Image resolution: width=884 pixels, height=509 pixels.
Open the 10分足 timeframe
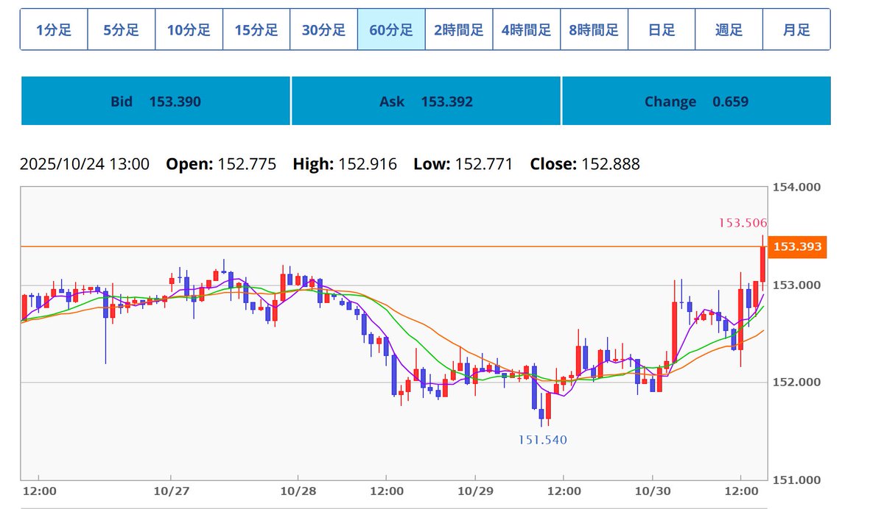point(189,29)
